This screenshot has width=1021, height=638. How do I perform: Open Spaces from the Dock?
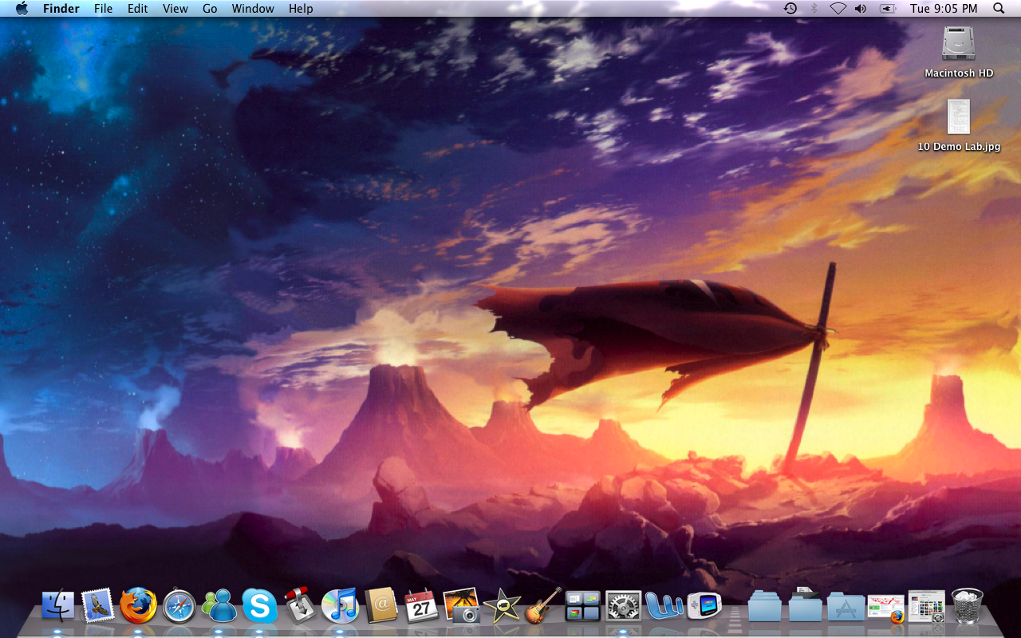coord(582,606)
